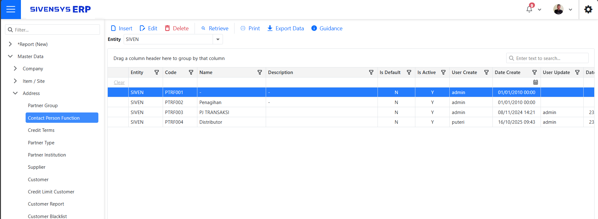Click the Retrieve toolbar button
Viewport: 598px width, 219px height.
click(215, 28)
